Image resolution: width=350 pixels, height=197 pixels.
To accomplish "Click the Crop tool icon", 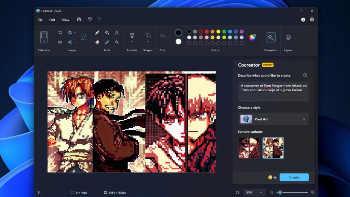I will click(x=60, y=32).
